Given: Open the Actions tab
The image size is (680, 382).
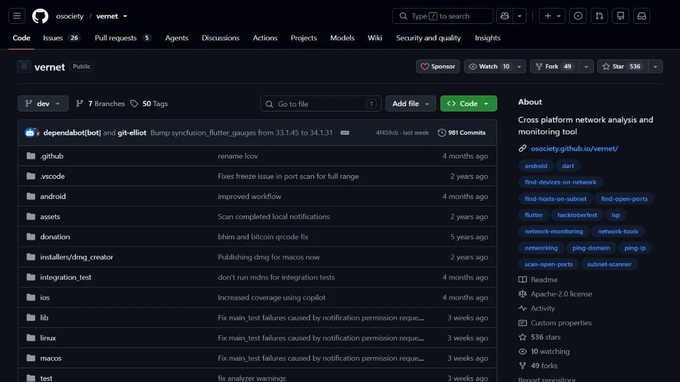Looking at the screenshot, I should coord(265,38).
